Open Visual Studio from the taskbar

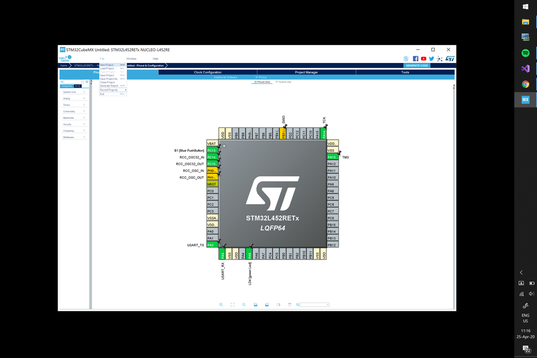pyautogui.click(x=525, y=68)
